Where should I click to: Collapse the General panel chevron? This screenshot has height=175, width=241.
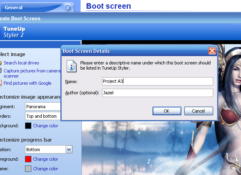(68, 8)
